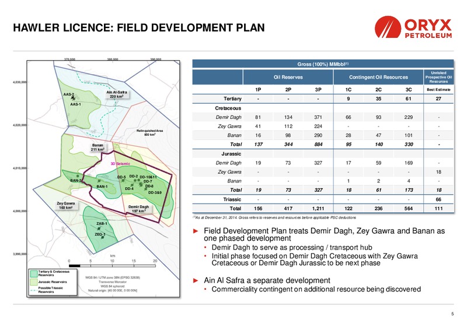Viewport: 467px width, 323px height.
Task: Click the 'Commerciality contingent on additional resource' bullet
Action: [x=316, y=289]
